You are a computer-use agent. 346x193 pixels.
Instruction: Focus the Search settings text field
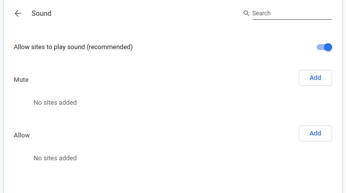tap(292, 13)
